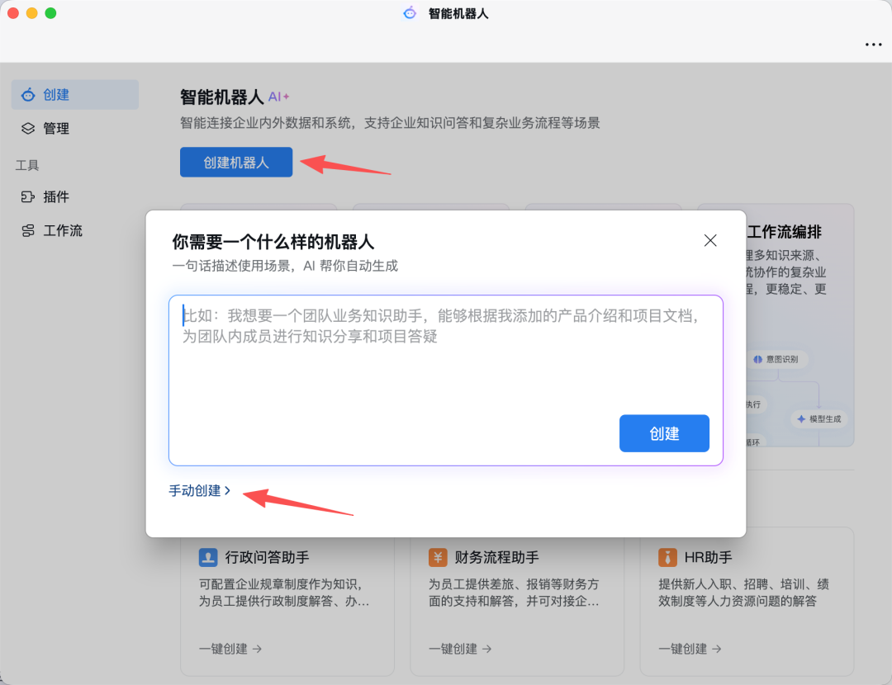This screenshot has width=892, height=685.
Task: Click the 执行 node tag
Action: pos(752,404)
